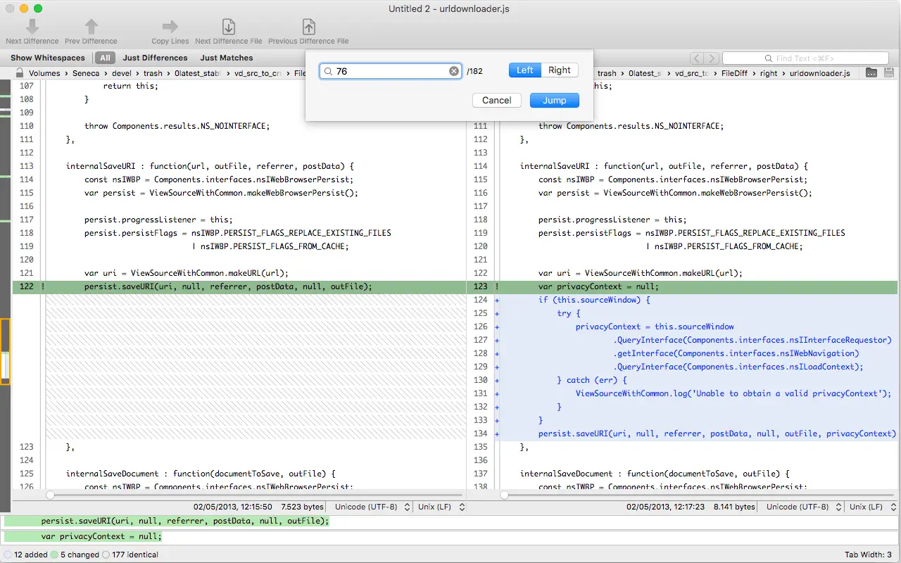901x563 pixels.
Task: Toggle Show Whitespaces option
Action: 47,58
